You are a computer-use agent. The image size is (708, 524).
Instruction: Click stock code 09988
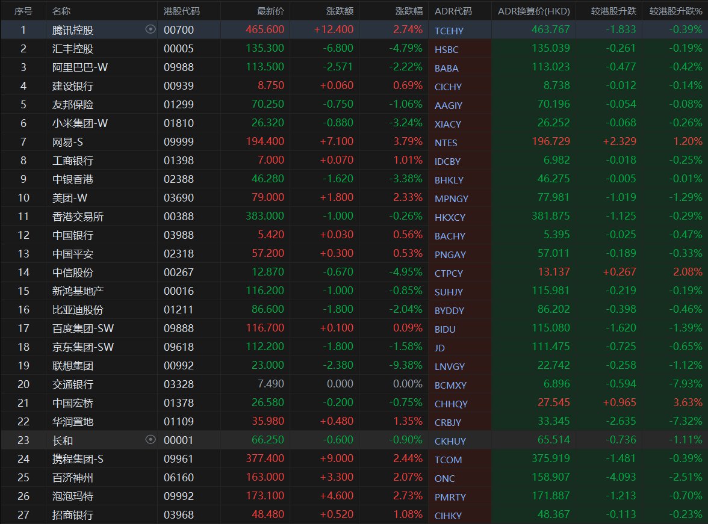click(x=178, y=67)
